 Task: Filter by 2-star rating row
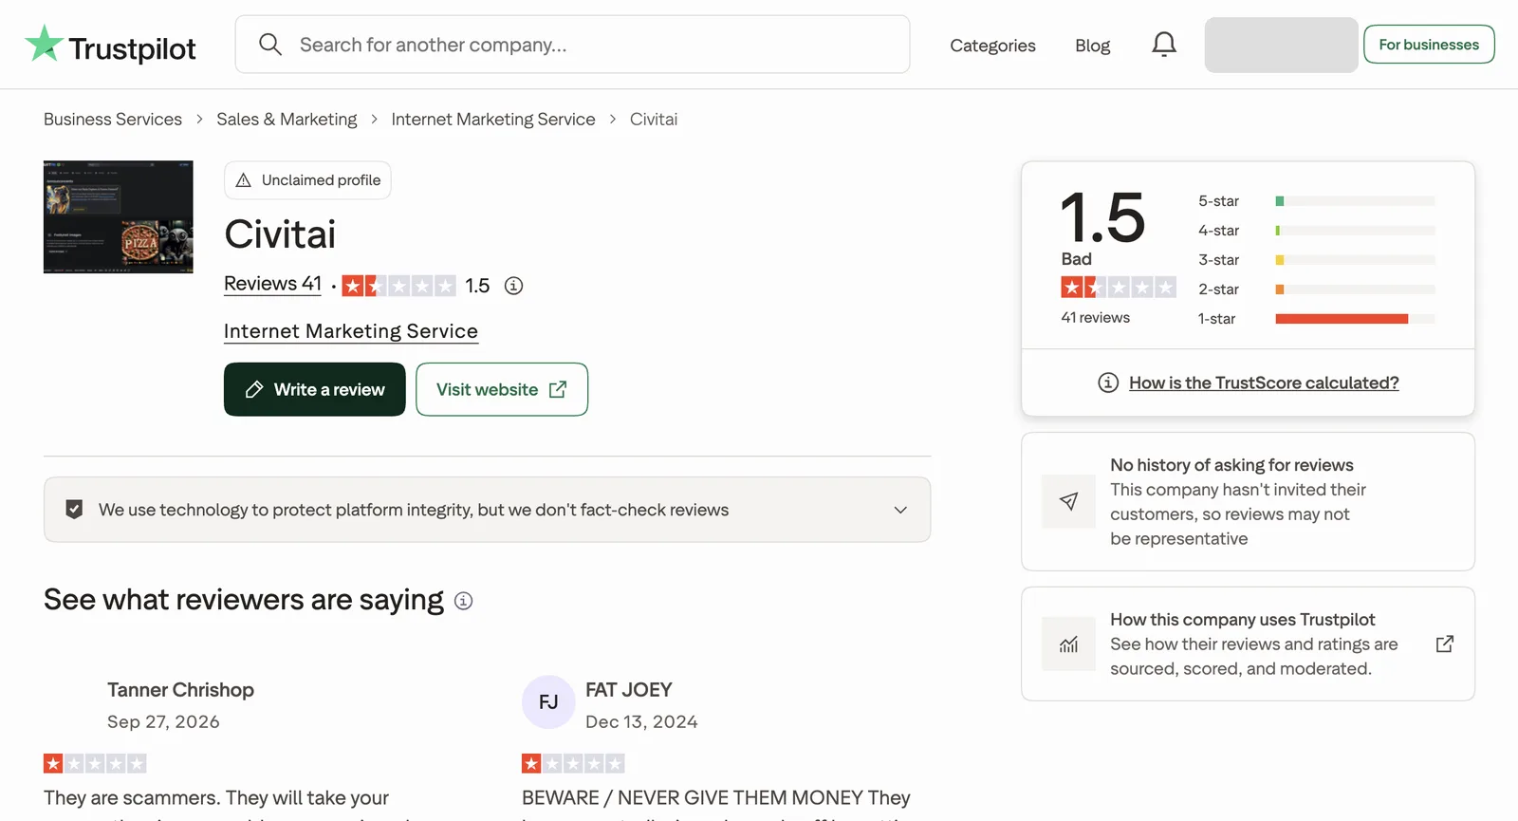click(1316, 289)
